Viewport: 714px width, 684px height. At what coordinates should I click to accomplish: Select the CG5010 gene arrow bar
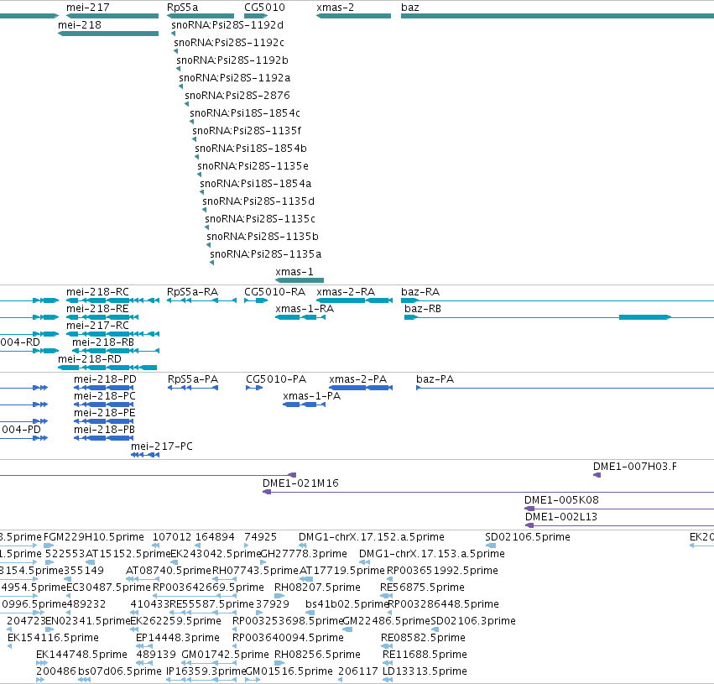click(256, 16)
